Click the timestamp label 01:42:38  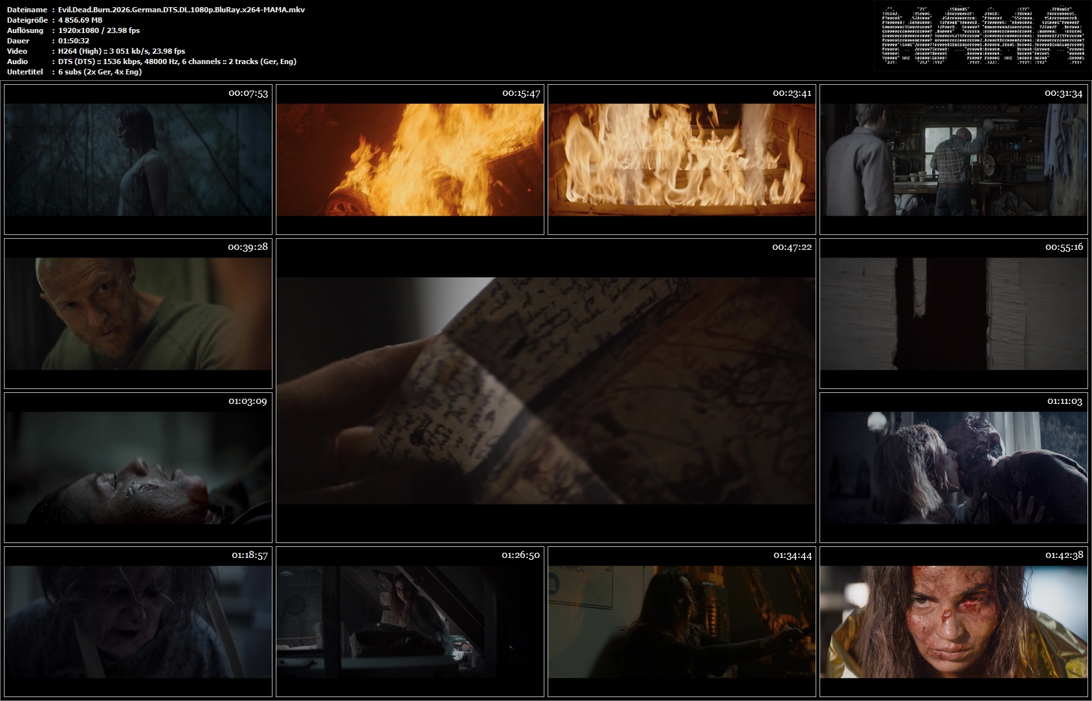click(1064, 555)
